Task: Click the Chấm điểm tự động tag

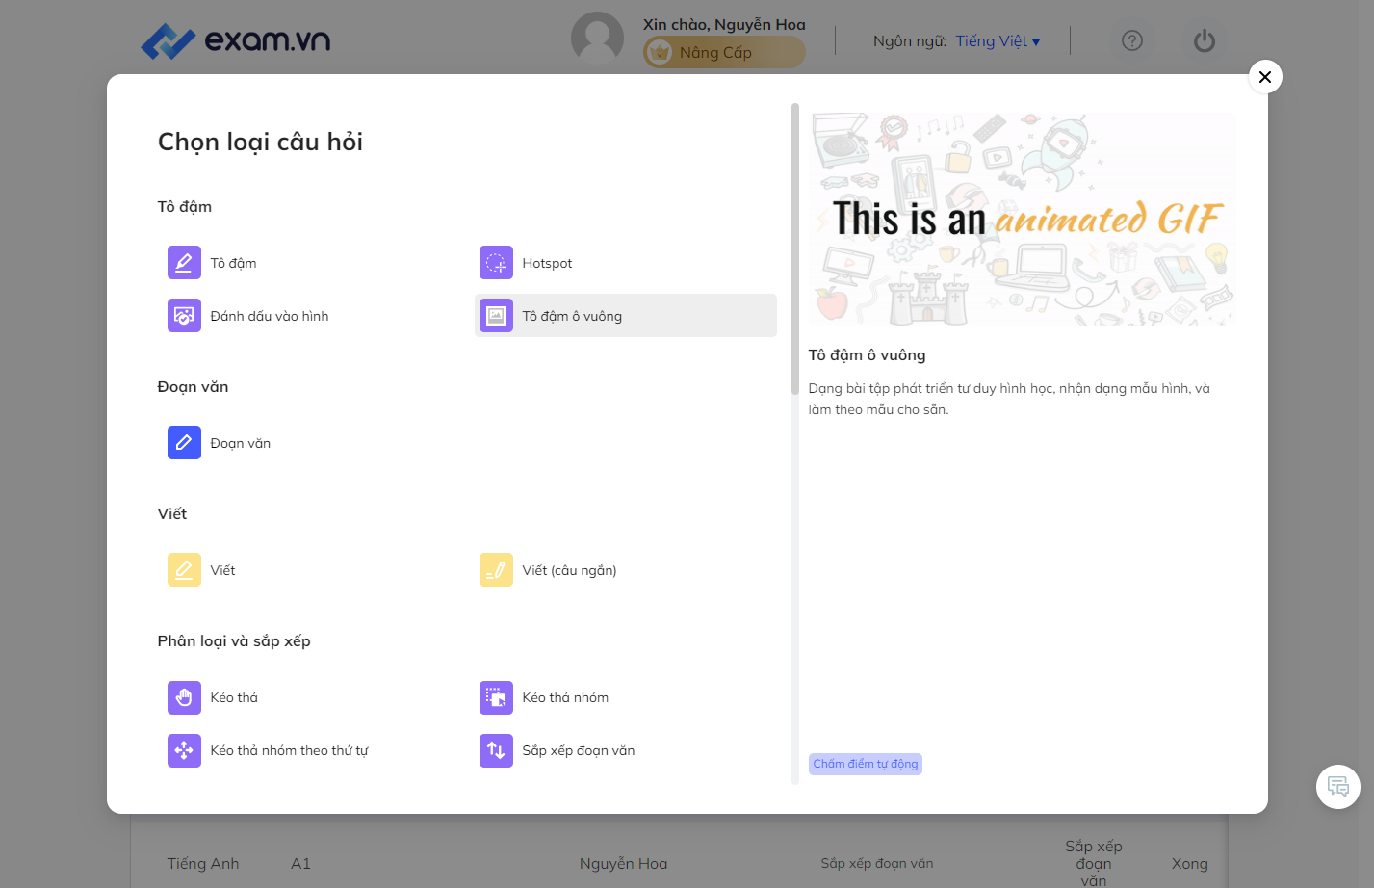Action: 866,764
